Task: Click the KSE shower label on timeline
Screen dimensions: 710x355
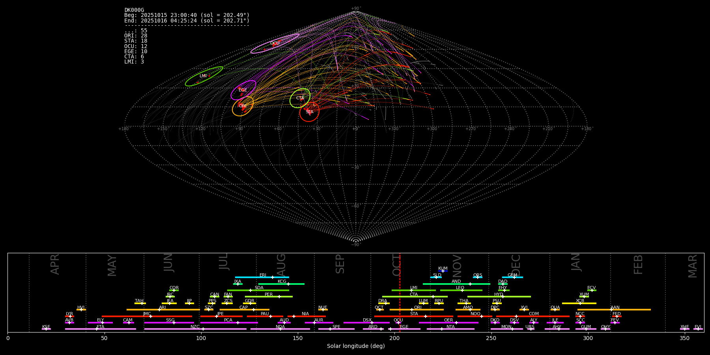Action: click(46, 327)
